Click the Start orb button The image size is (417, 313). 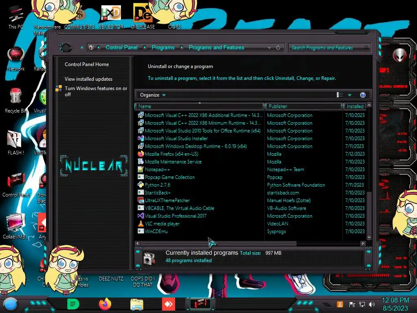[10, 304]
